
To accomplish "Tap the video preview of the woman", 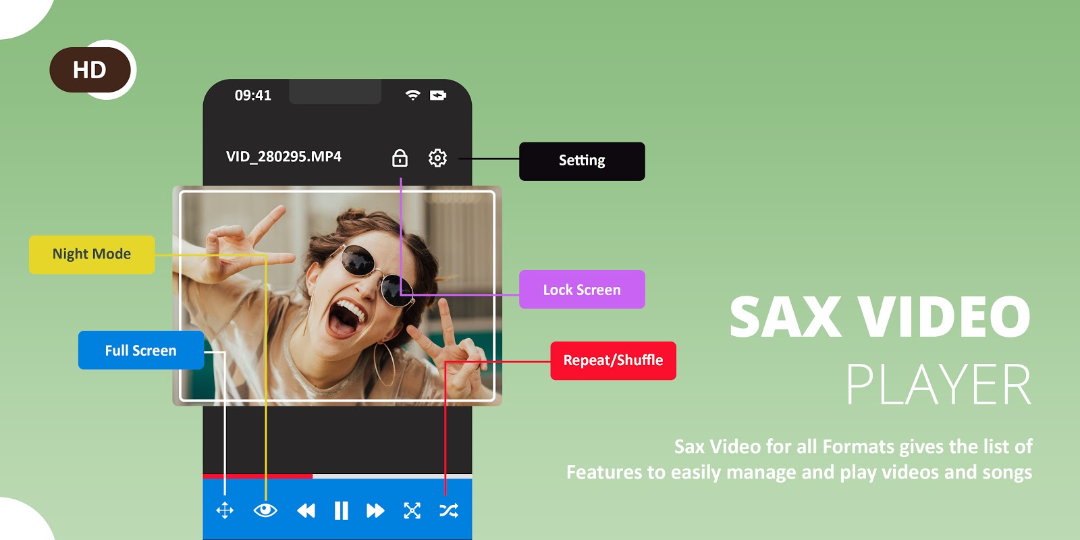I will tap(337, 296).
